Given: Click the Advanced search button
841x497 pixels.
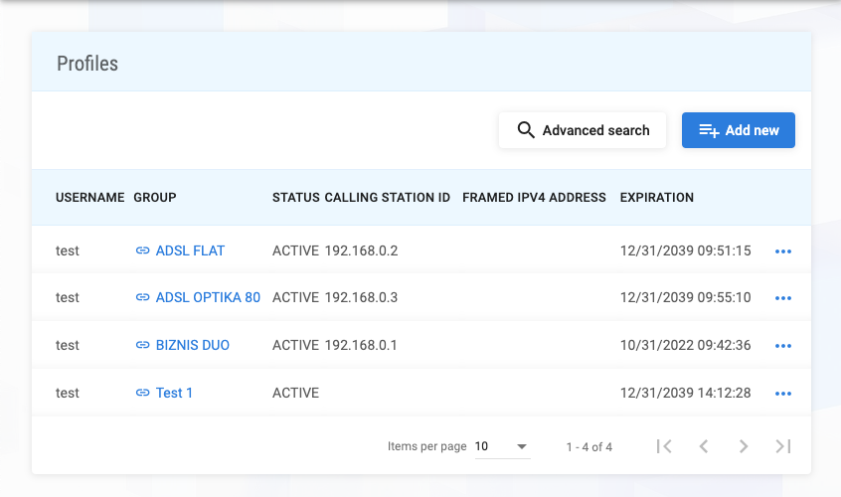Looking at the screenshot, I should coord(583,130).
